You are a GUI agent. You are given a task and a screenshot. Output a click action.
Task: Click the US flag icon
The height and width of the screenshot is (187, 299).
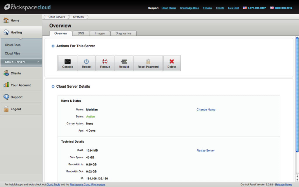pos(245,8)
